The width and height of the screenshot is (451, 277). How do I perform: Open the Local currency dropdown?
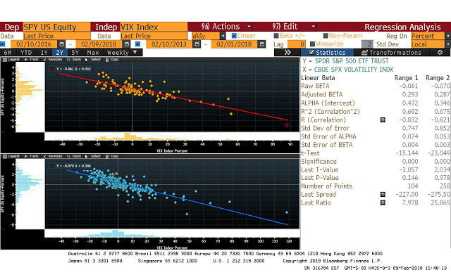(448, 44)
